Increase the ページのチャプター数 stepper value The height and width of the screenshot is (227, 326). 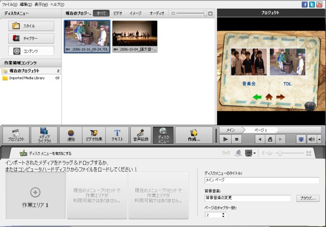coord(223,213)
